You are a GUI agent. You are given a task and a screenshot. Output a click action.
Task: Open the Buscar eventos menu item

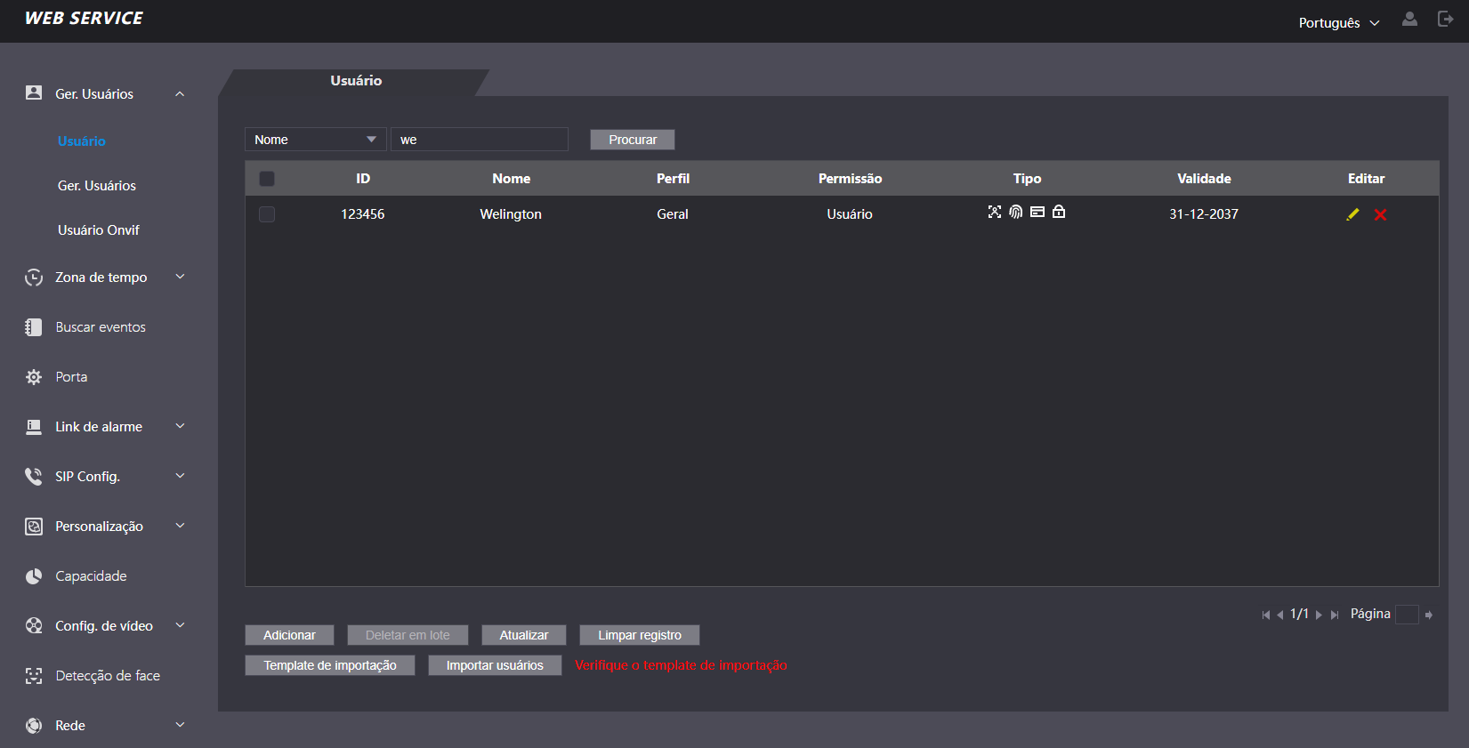[x=101, y=327]
